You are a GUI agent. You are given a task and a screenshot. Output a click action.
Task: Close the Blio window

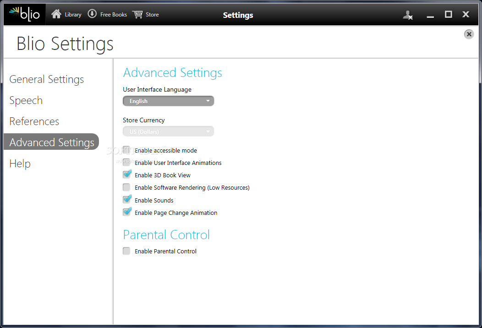(466, 14)
